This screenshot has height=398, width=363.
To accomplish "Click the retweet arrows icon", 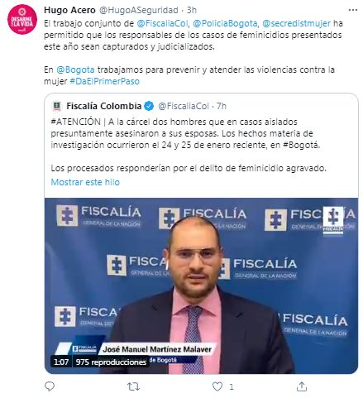I will (x=133, y=386).
